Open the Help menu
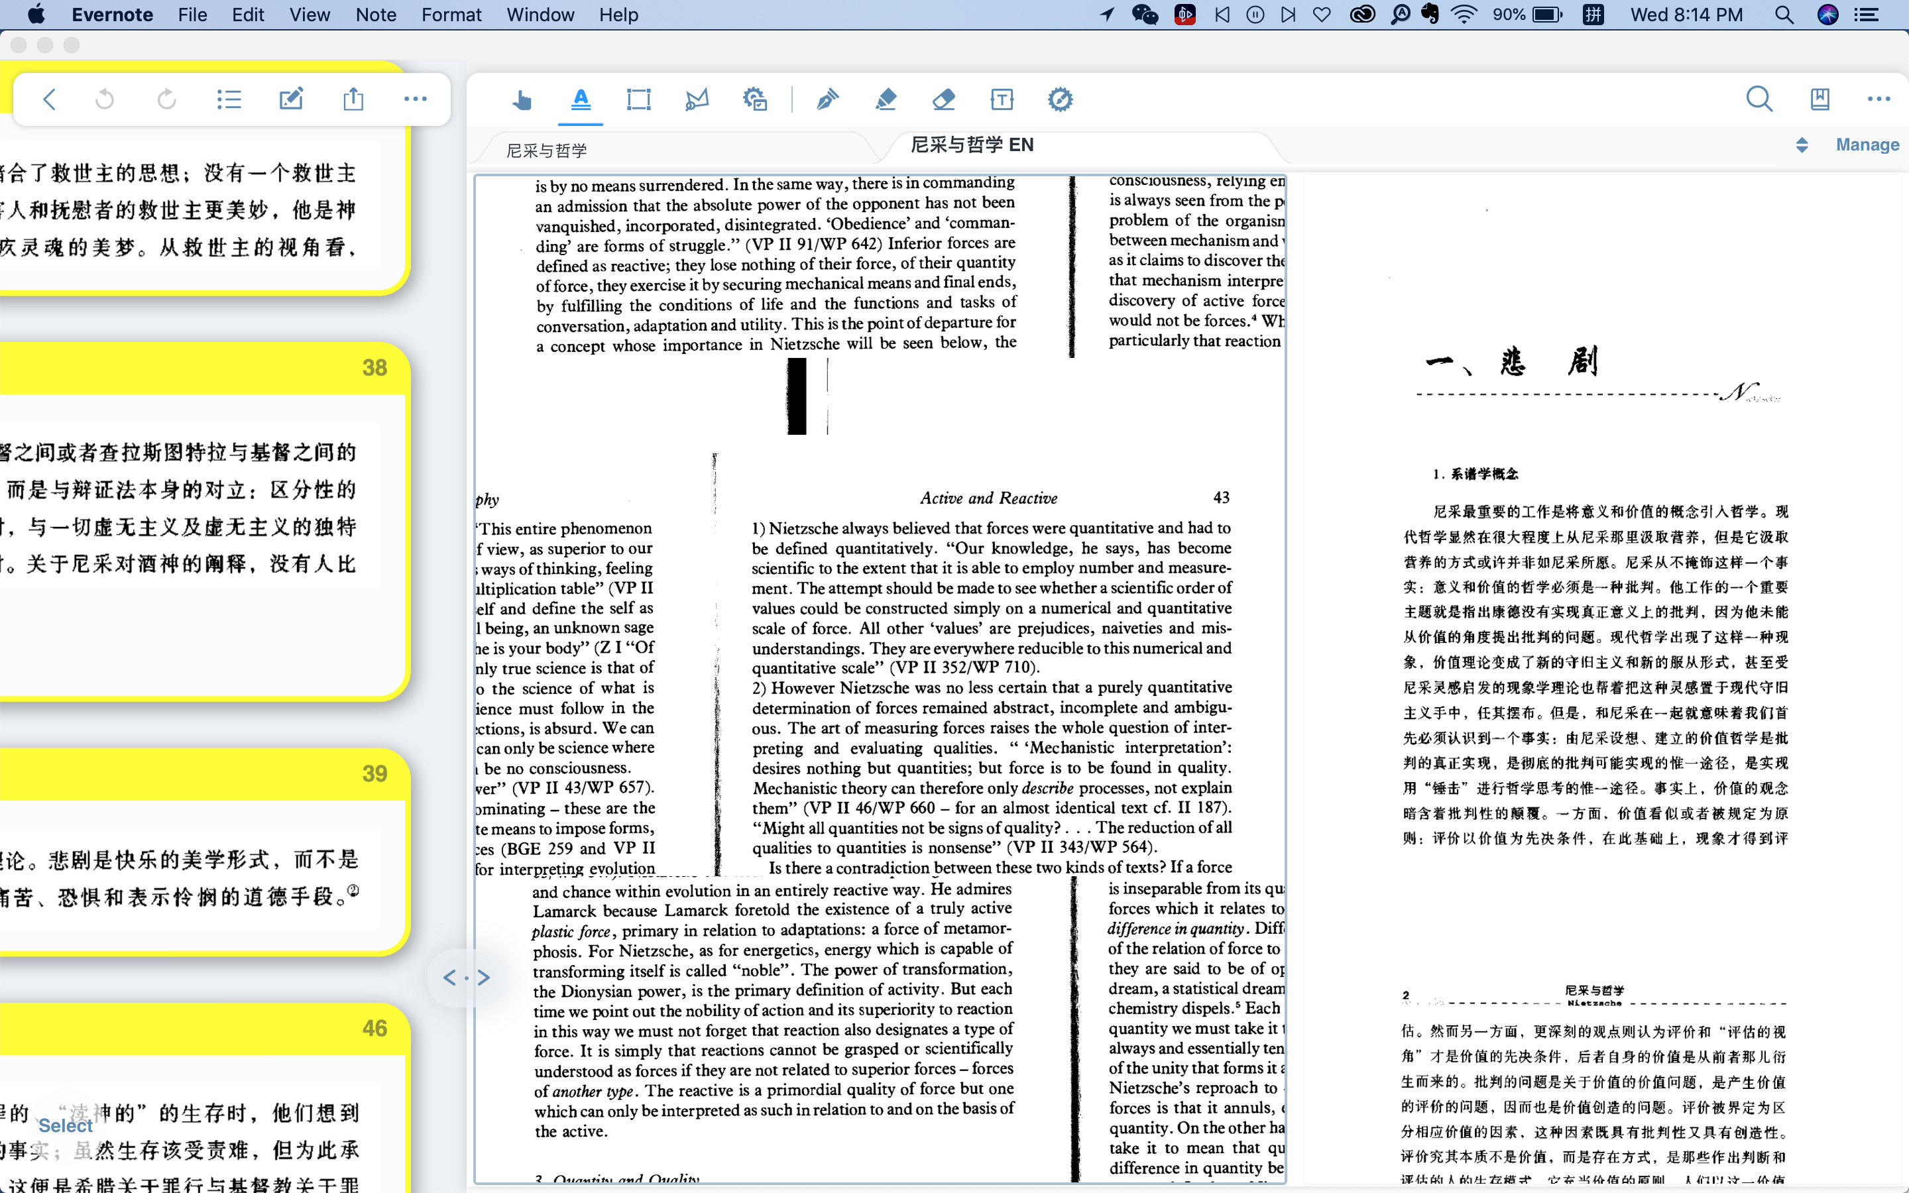 [x=618, y=15]
